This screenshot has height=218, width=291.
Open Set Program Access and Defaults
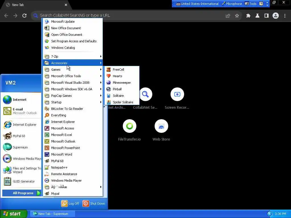click(x=73, y=41)
